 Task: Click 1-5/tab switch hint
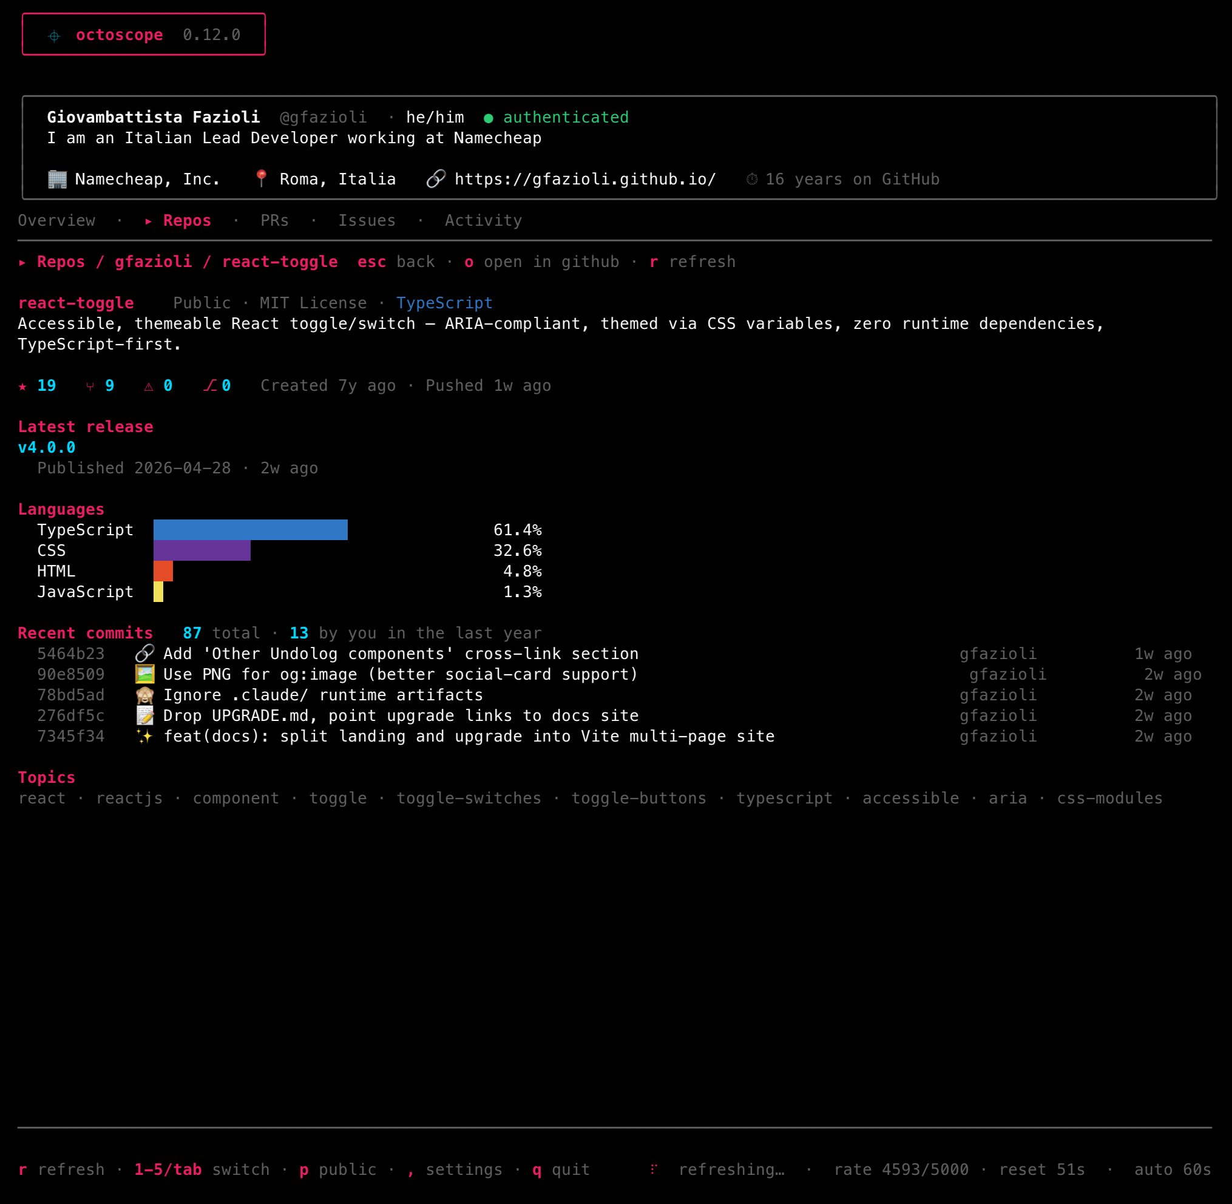point(201,1169)
